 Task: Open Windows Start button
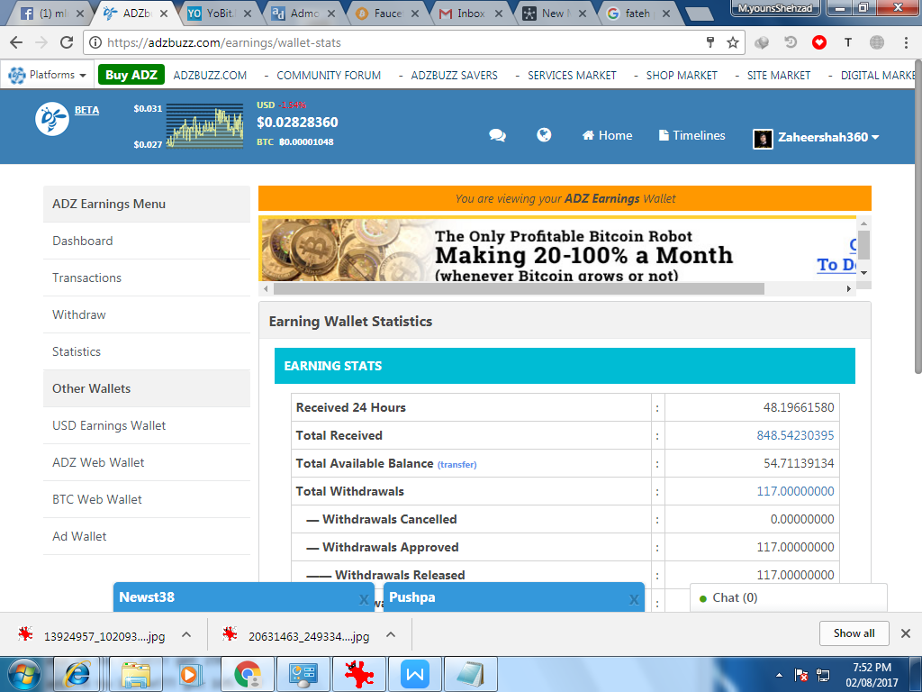tap(23, 674)
